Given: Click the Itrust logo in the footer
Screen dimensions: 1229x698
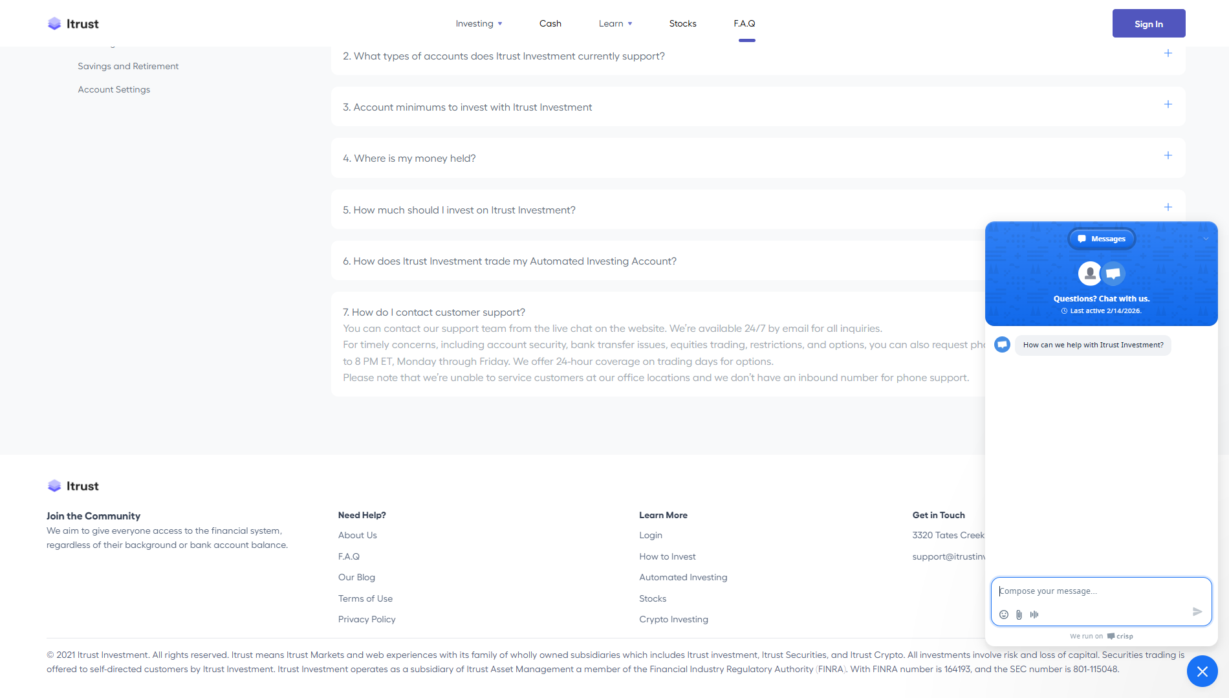Looking at the screenshot, I should pos(73,486).
